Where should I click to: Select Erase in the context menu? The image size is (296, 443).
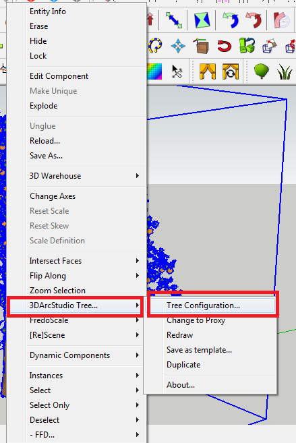[86, 26]
